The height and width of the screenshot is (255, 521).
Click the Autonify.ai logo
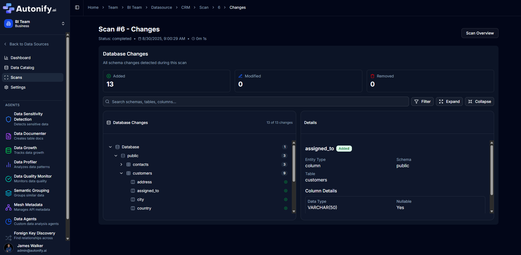(30, 8)
